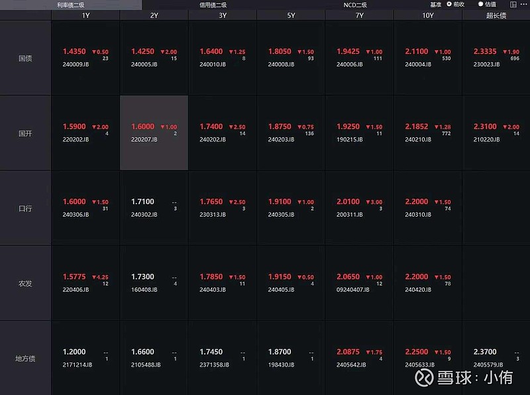Select the 240210.IB bond quote cell
The height and width of the screenshot is (395, 530).
click(427, 133)
